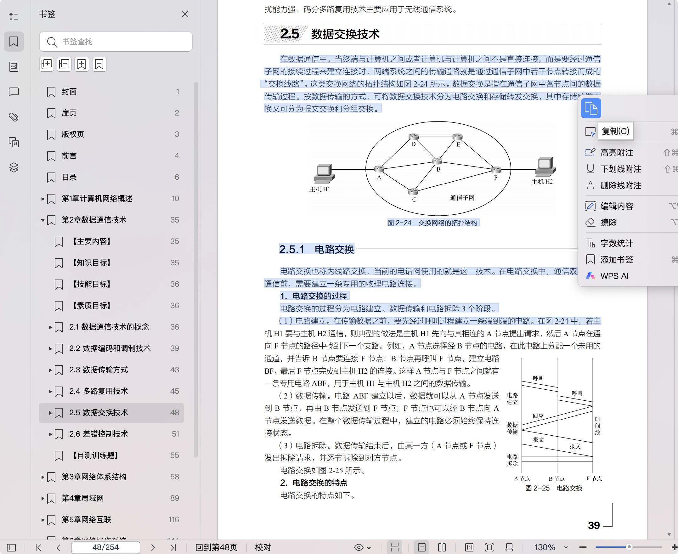Screen dimensions: 678x554
Task: Click the zoom slider handle
Action: [x=629, y=547]
